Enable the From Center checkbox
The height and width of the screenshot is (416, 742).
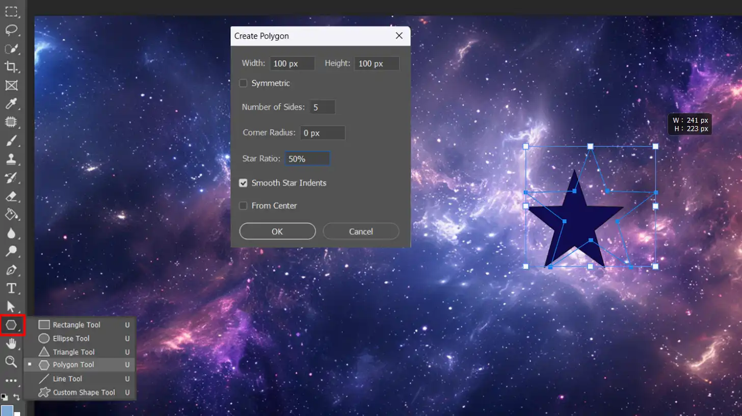coord(244,205)
